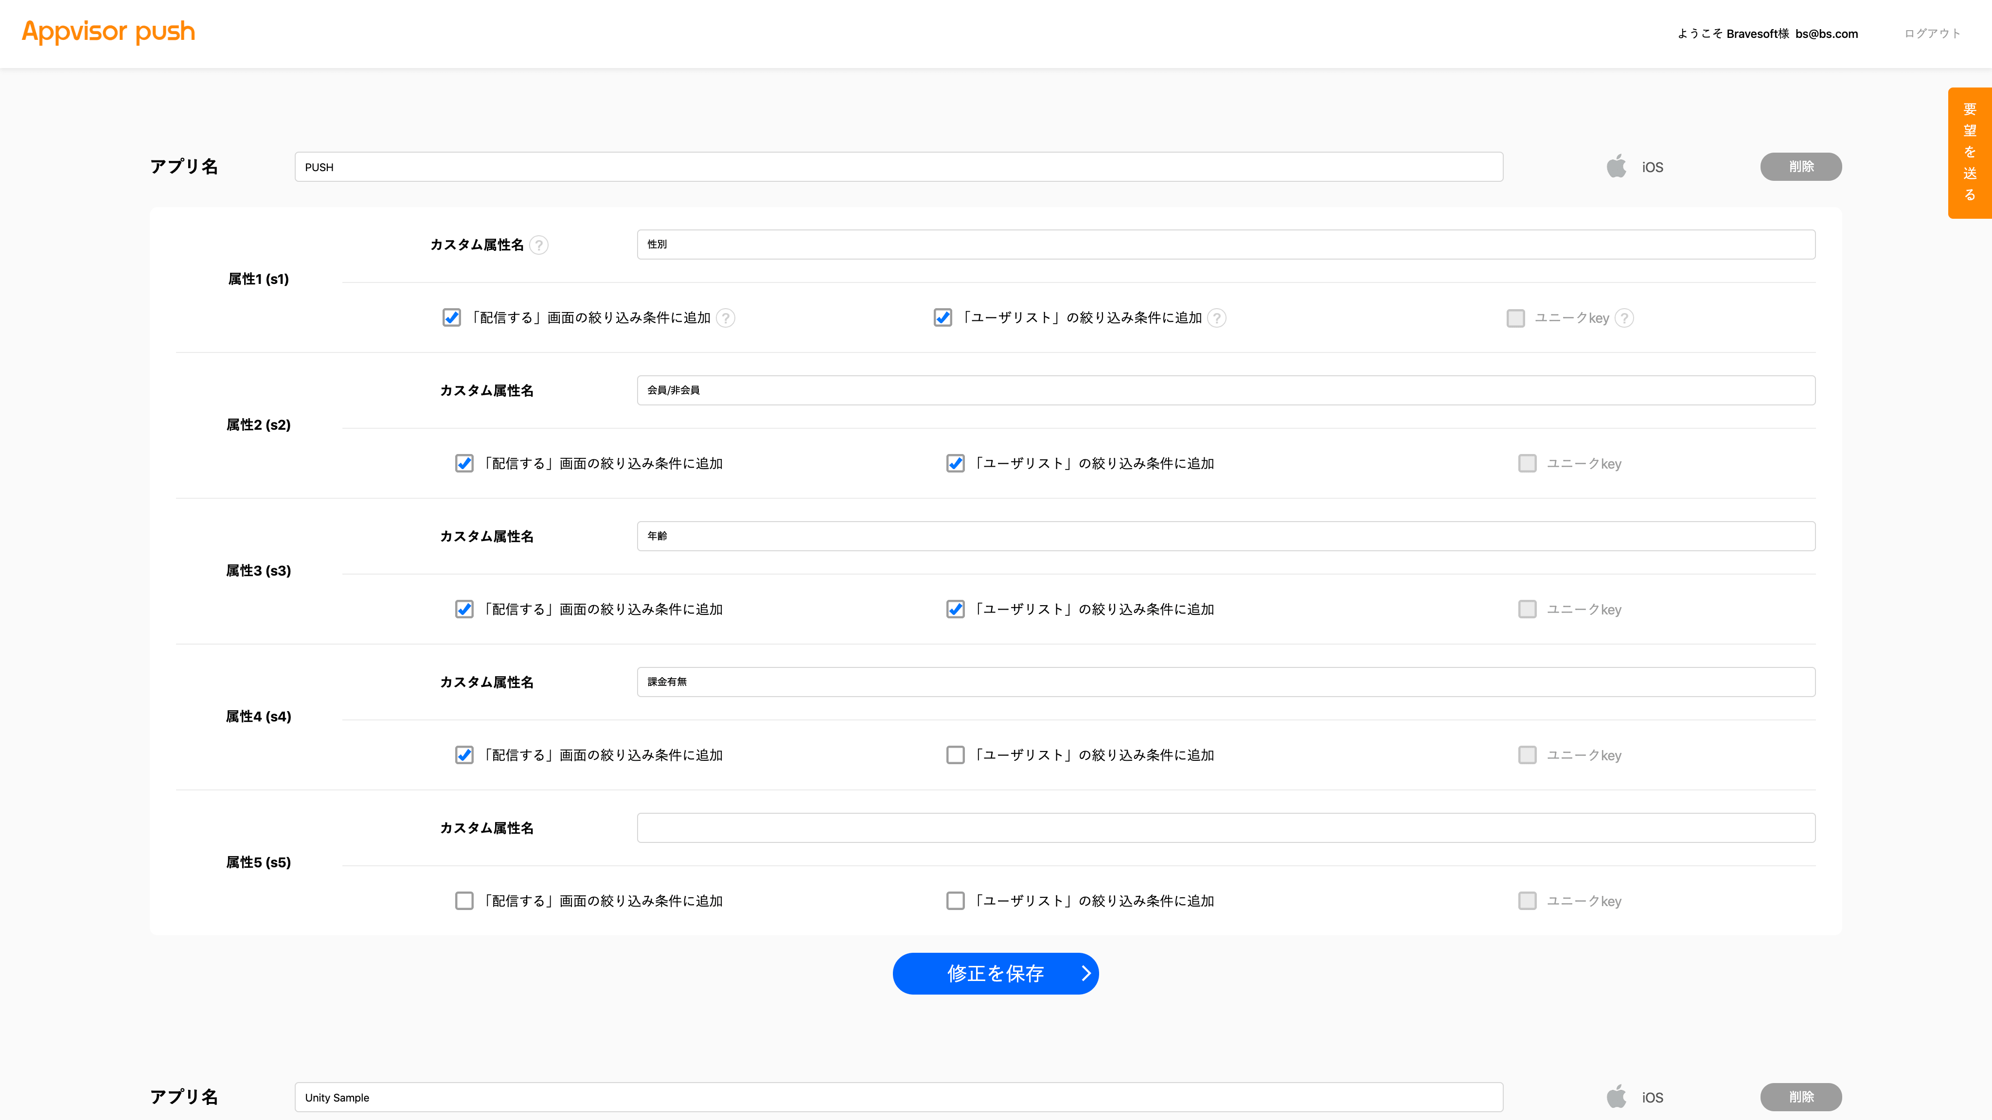Click ログアウト link
The width and height of the screenshot is (1992, 1120).
point(1932,33)
